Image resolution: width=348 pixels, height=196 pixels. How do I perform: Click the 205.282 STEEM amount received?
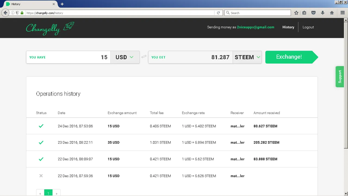266,143
